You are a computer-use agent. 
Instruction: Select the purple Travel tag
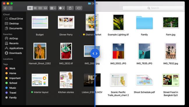coord(11,93)
